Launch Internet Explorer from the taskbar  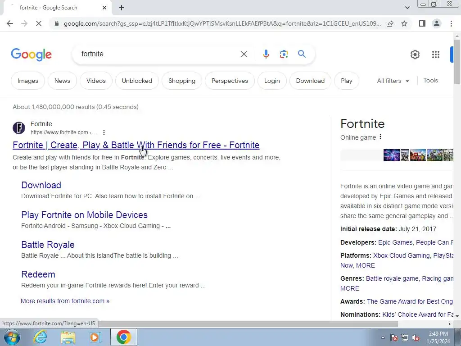40,337
